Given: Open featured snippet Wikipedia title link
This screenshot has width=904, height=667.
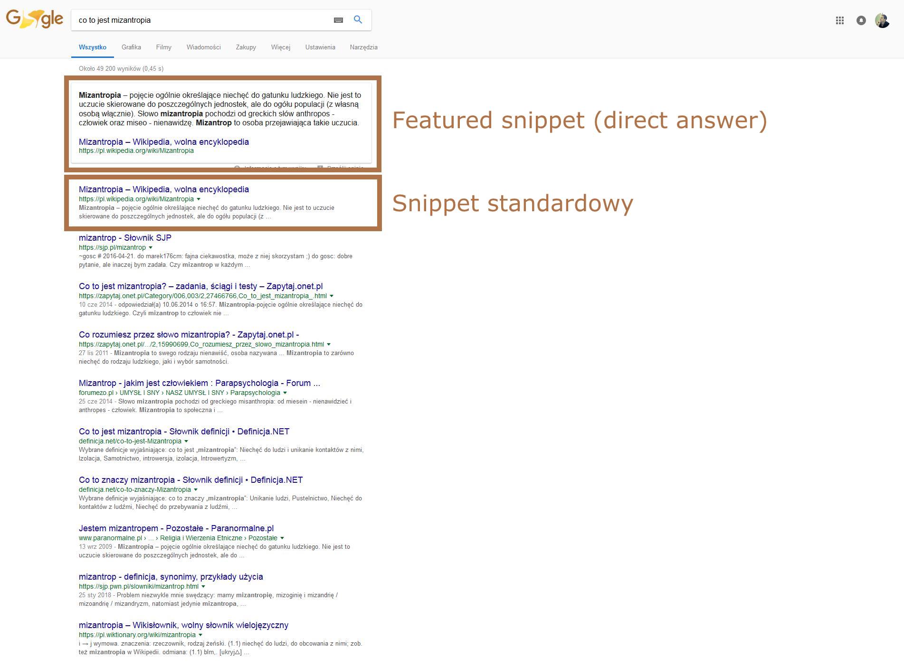Looking at the screenshot, I should click(164, 142).
